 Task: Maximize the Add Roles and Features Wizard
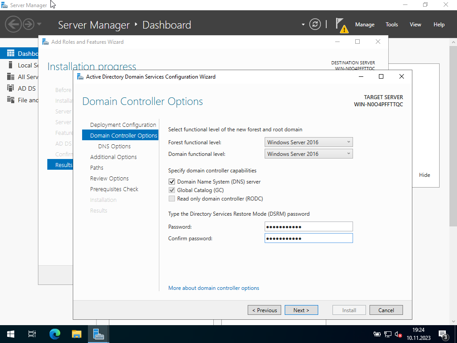click(357, 42)
